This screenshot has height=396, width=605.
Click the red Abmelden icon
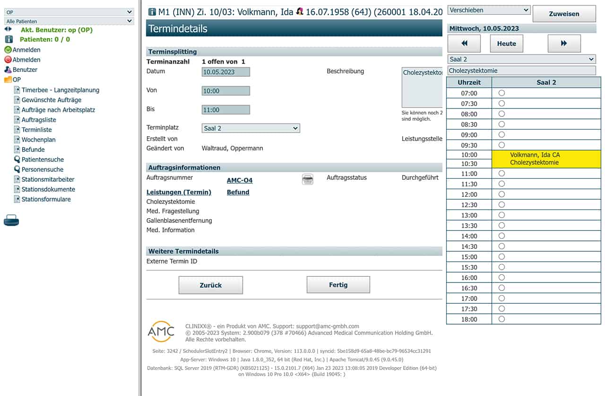pyautogui.click(x=8, y=60)
